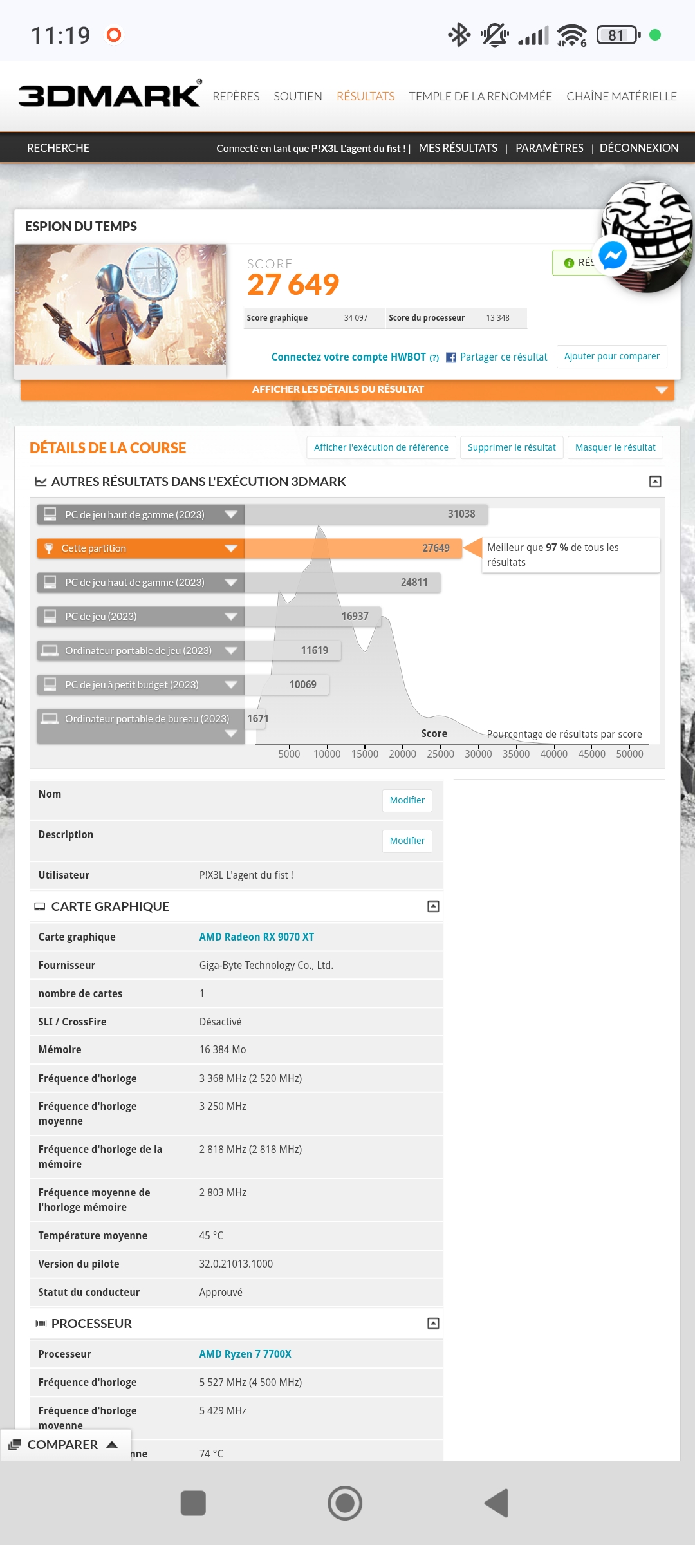
Task: Click the 16937 score bar
Action: click(313, 617)
